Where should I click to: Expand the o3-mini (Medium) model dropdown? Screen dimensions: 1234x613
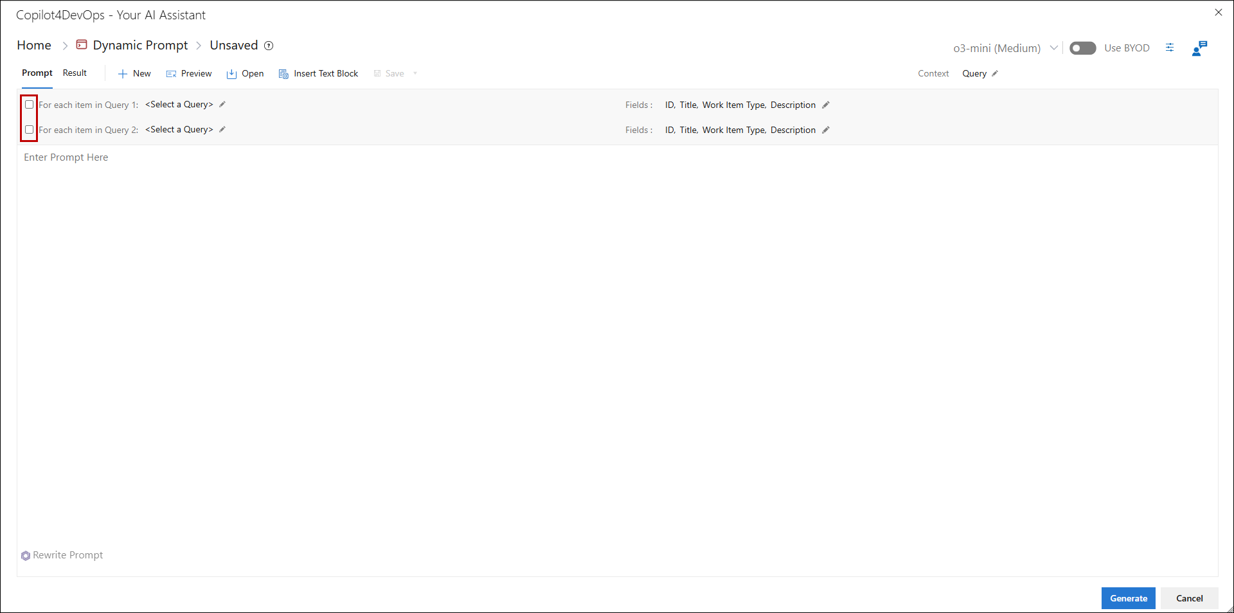pyautogui.click(x=1053, y=48)
